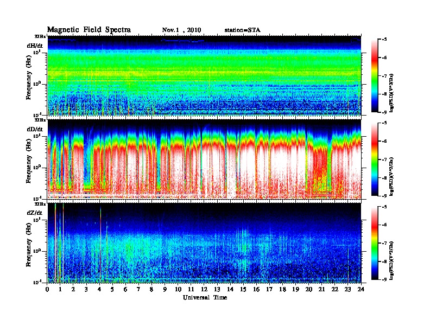
Task: Click the hour "21" tick label on time axis
Action: coord(321,289)
